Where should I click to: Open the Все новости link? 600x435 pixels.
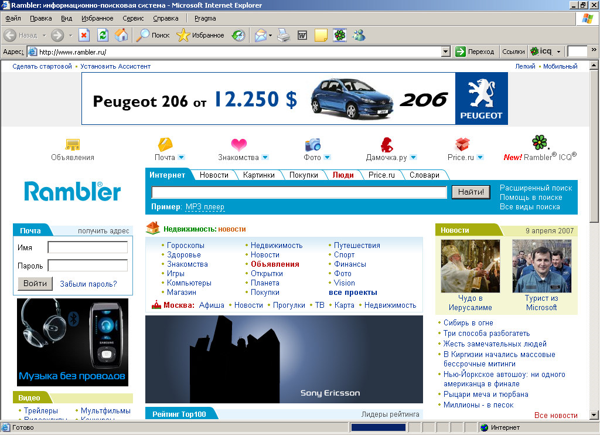555,415
